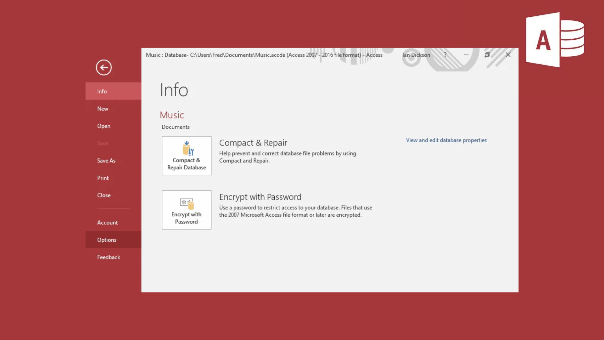604x340 pixels.
Task: Click the Encrypt with Password button
Action: click(x=187, y=210)
